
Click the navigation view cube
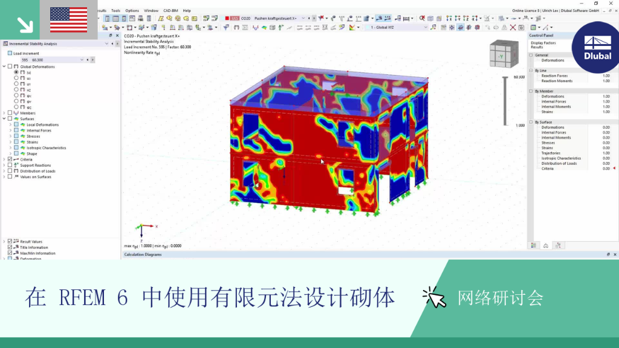click(x=504, y=54)
